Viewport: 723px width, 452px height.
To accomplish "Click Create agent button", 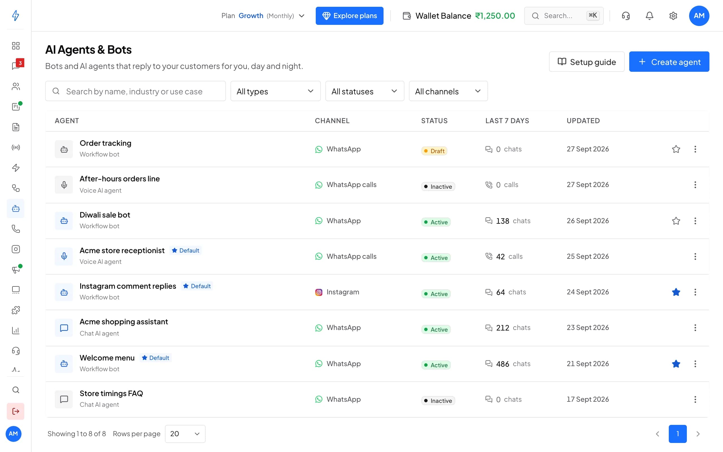I will coord(669,62).
